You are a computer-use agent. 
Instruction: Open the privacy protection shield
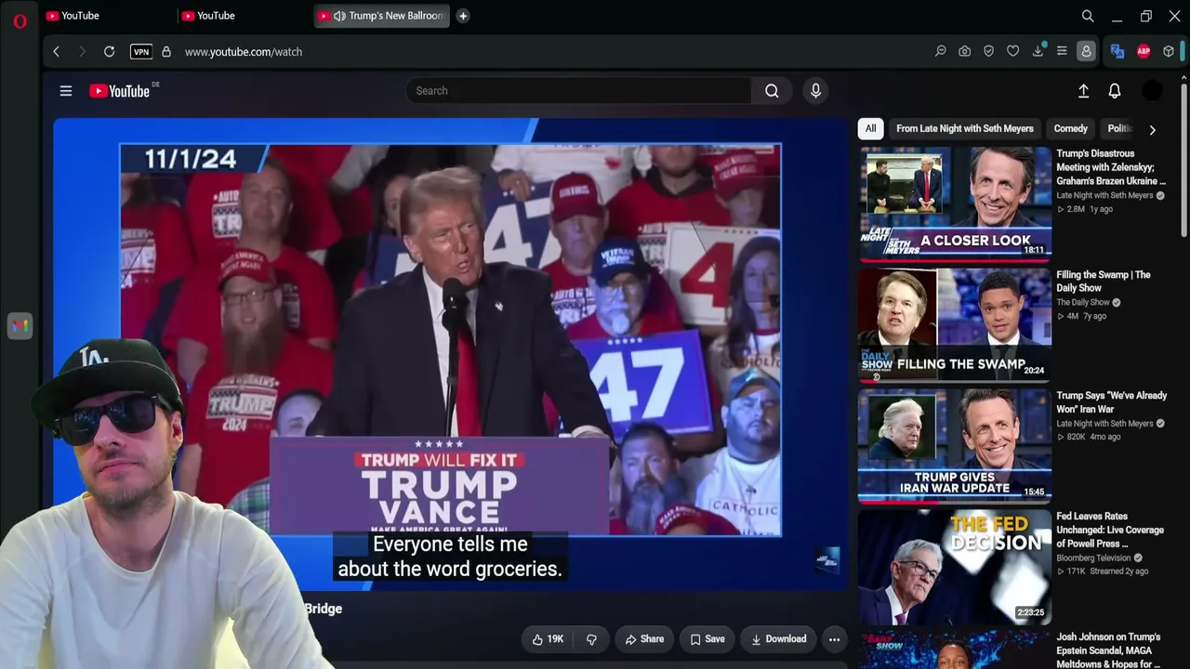tap(989, 52)
